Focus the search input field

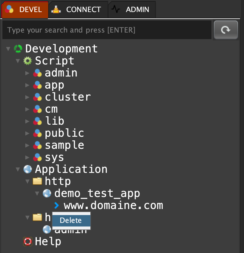[x=107, y=30]
